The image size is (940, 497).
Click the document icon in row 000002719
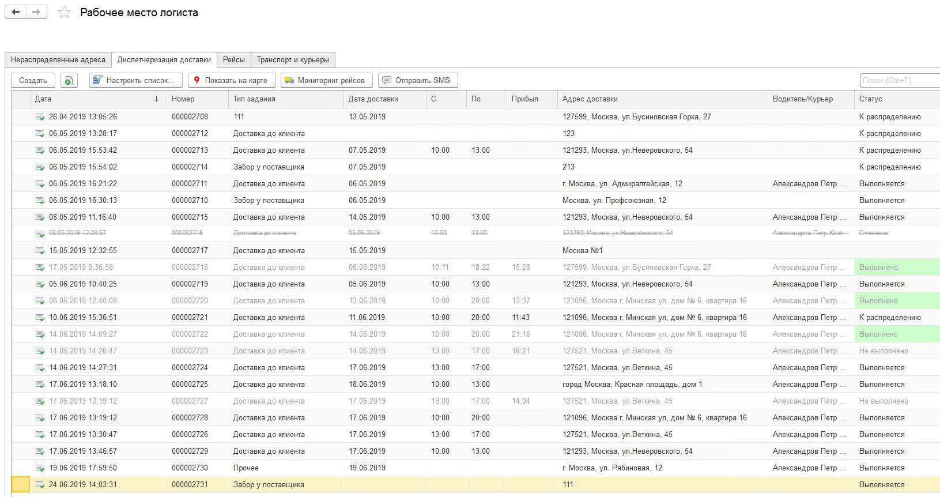point(40,284)
